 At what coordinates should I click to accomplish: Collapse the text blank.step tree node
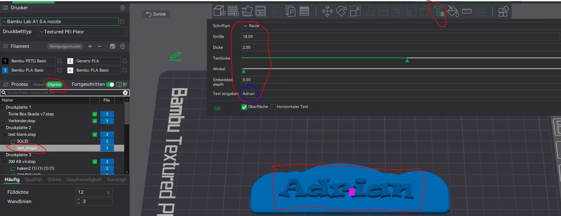pyautogui.click(x=5, y=135)
